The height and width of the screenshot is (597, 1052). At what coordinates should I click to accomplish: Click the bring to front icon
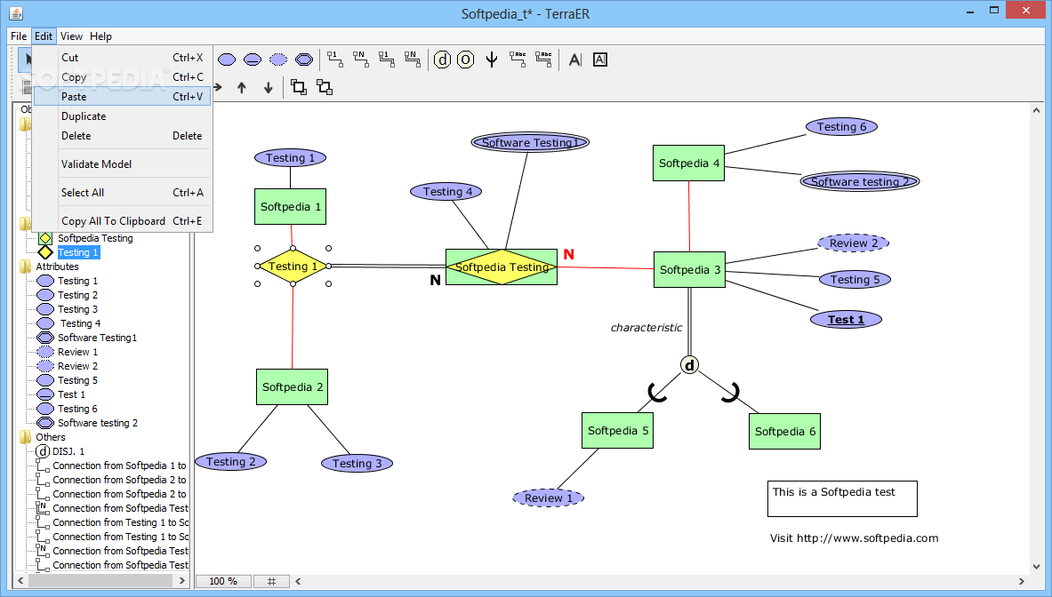pyautogui.click(x=299, y=87)
